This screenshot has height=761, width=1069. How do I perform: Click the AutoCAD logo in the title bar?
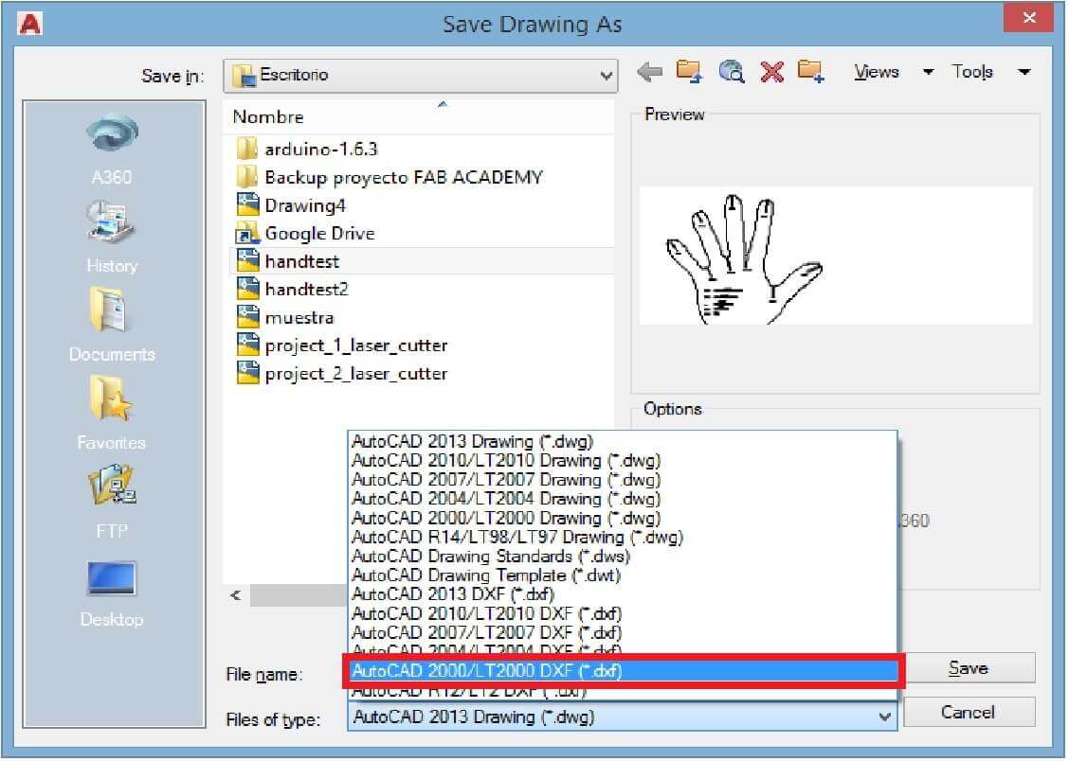[x=30, y=24]
